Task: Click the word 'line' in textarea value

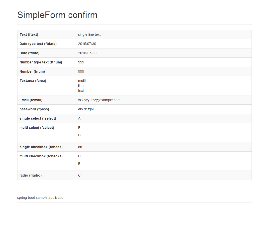Action: tap(81, 86)
